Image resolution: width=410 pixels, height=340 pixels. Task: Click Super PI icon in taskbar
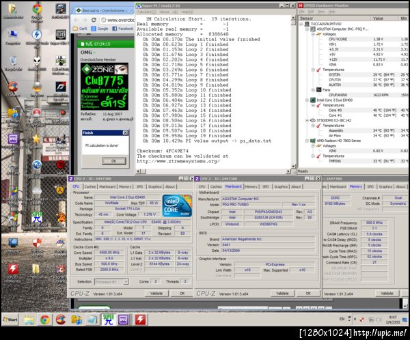tap(107, 319)
